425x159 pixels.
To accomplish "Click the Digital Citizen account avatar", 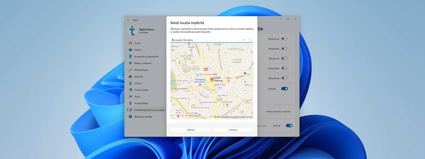I will 132,31.
